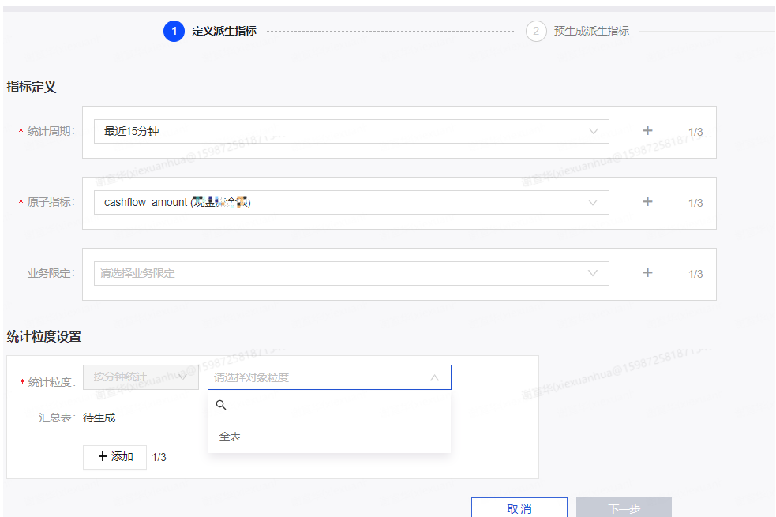Click the 添加 button to add granularity
This screenshot has height=517, width=776.
114,457
